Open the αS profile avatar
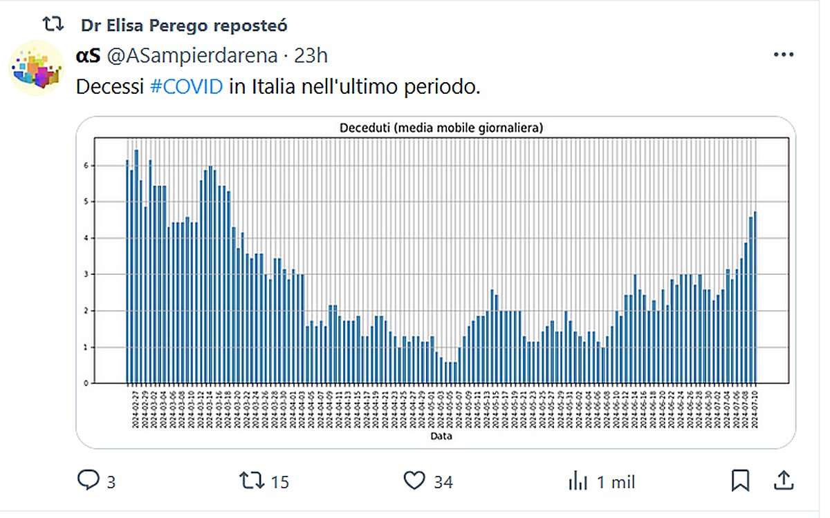Image resolution: width=830 pixels, height=518 pixels. click(x=37, y=68)
